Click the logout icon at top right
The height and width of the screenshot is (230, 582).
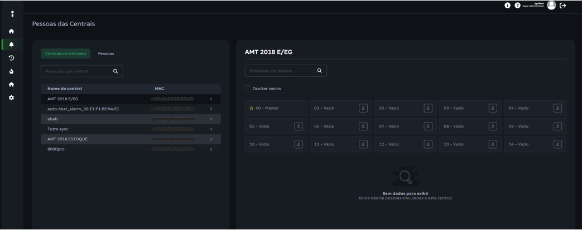[563, 5]
